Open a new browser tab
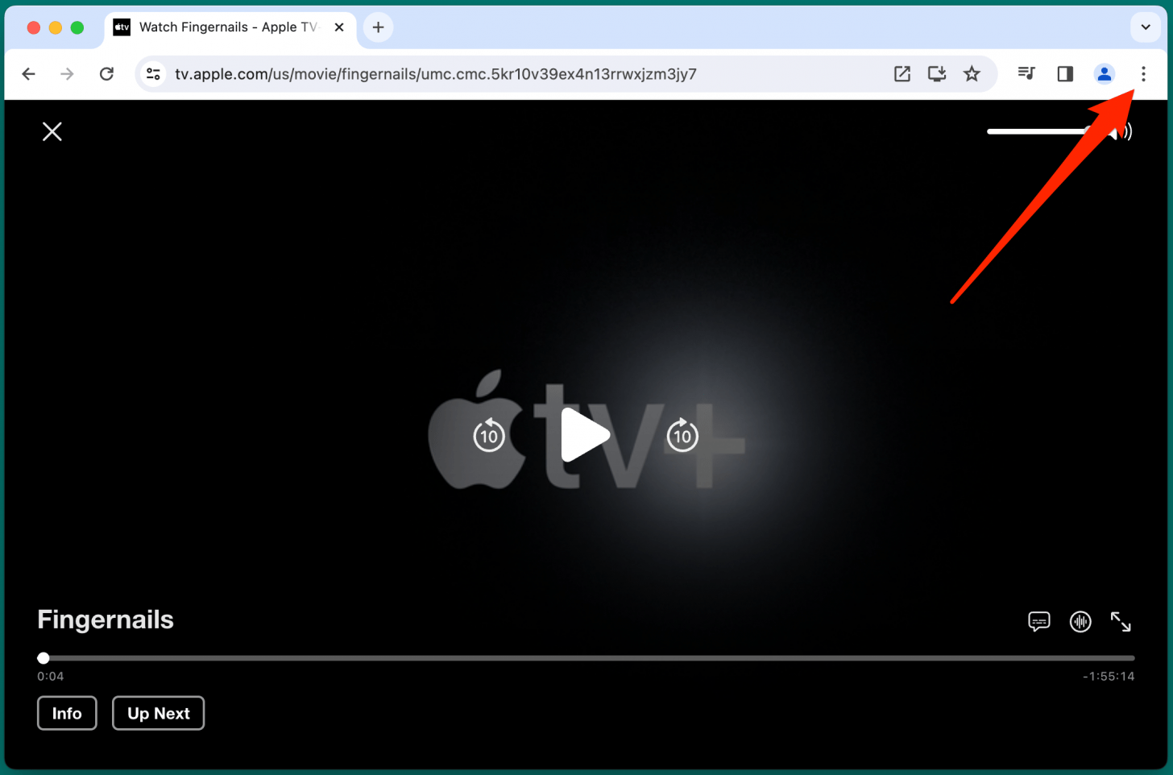 [x=378, y=27]
